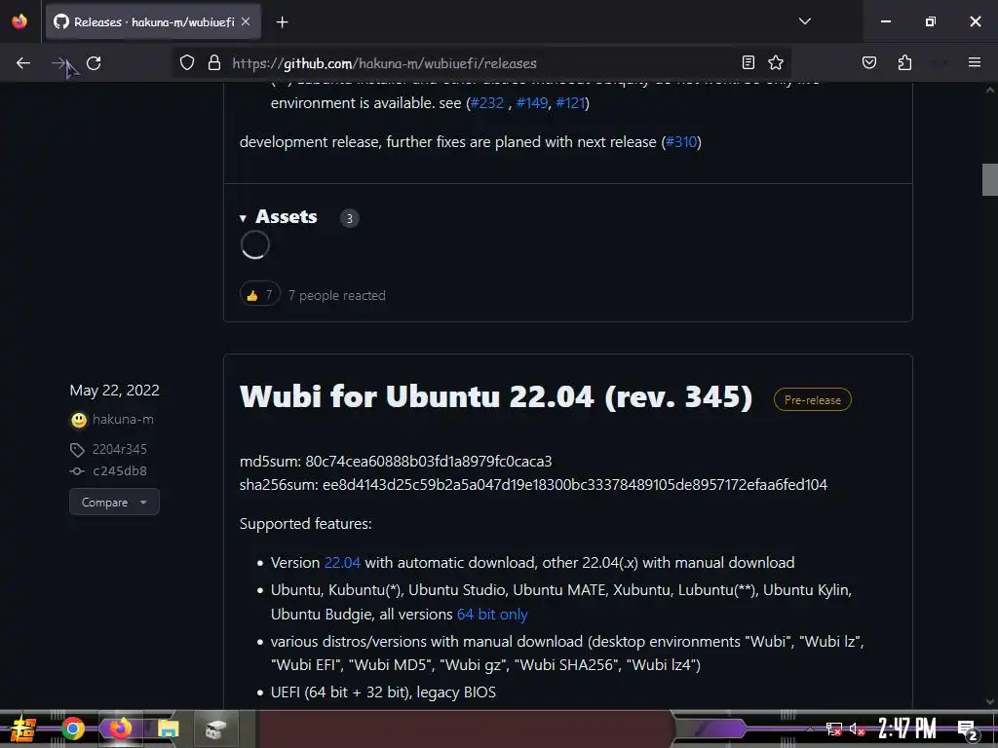This screenshot has height=748, width=998.
Task: Click the forward navigation arrow
Action: (58, 63)
